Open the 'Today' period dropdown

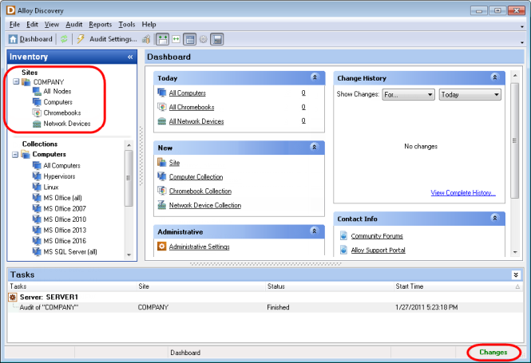click(x=470, y=94)
